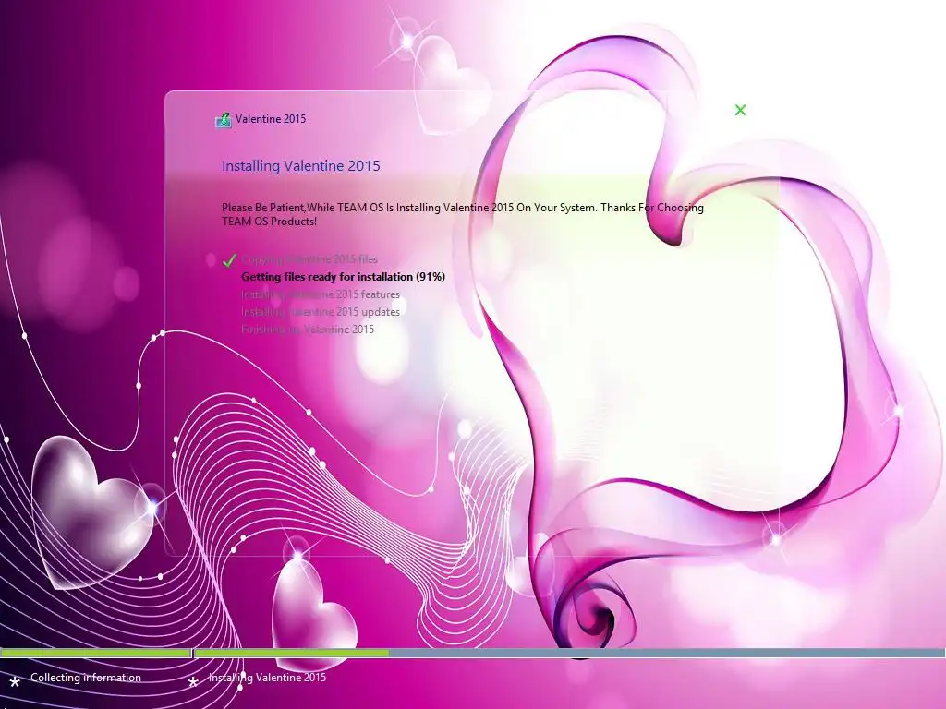Viewport: 946px width, 709px height.
Task: Click 'Collecting information' stage label
Action: tap(86, 678)
